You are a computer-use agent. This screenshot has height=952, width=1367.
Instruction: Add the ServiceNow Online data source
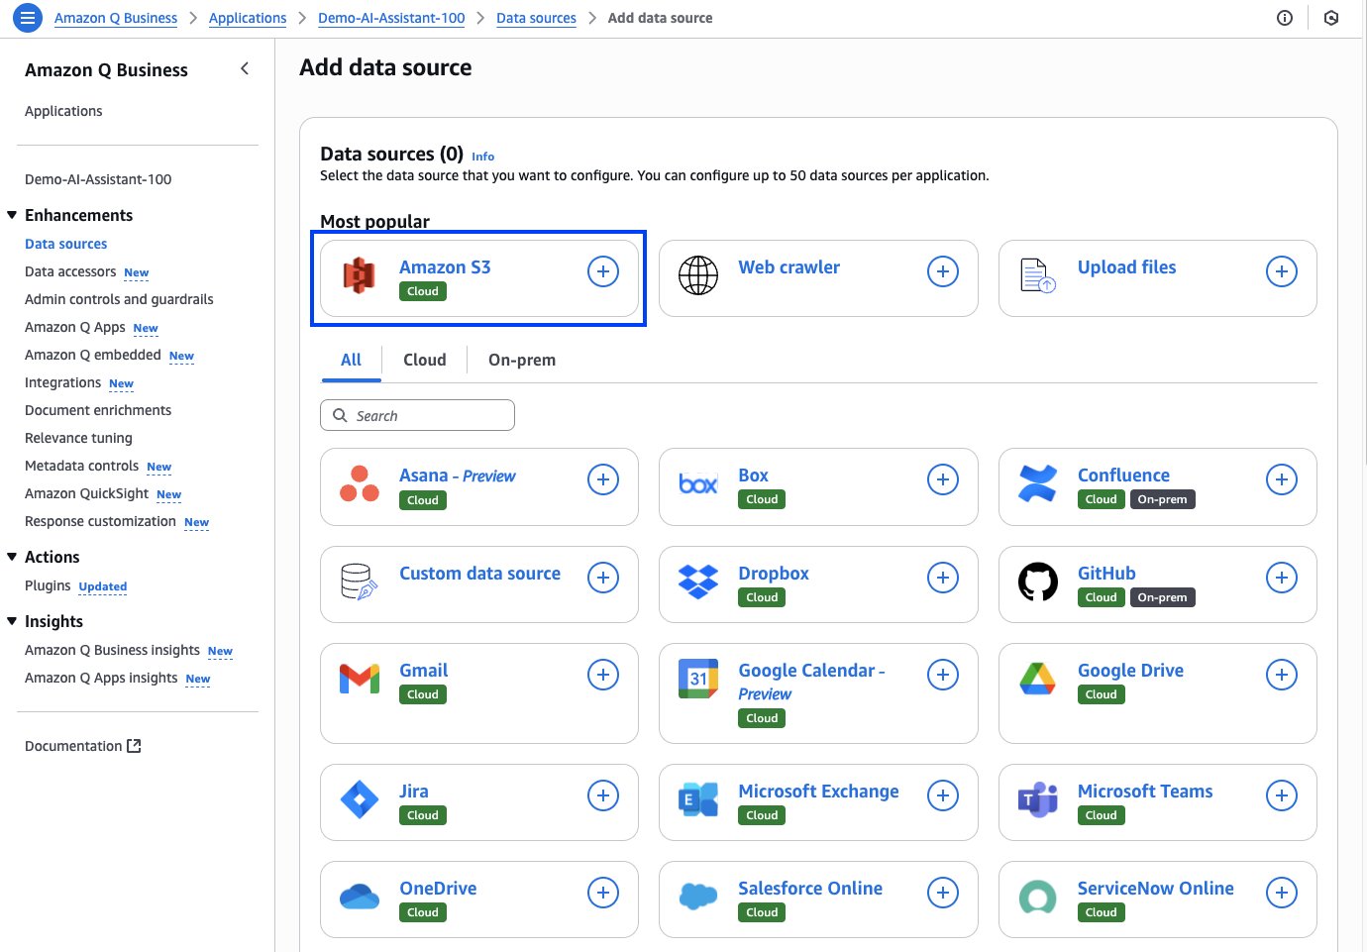(x=1282, y=893)
